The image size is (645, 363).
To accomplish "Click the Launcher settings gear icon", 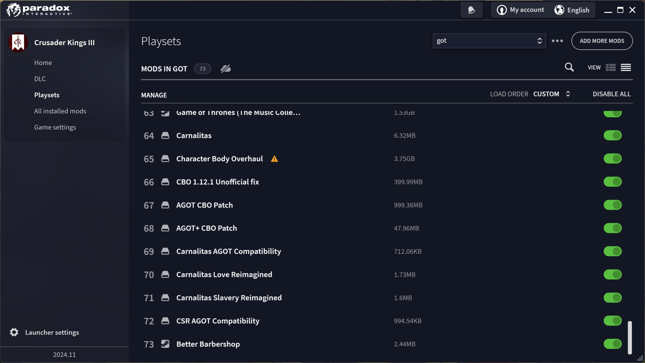I will point(14,332).
